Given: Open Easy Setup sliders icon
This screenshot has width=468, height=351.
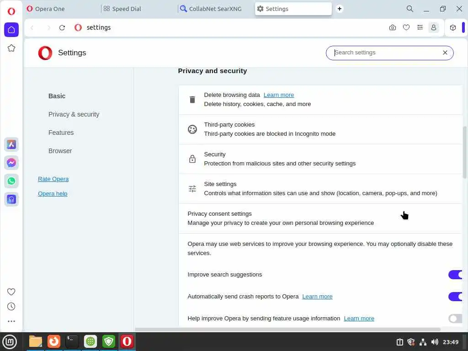Looking at the screenshot, I should point(420,27).
